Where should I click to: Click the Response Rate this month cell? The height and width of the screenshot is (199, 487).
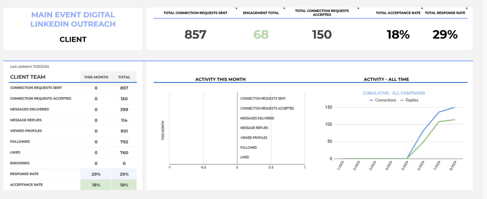click(96, 174)
